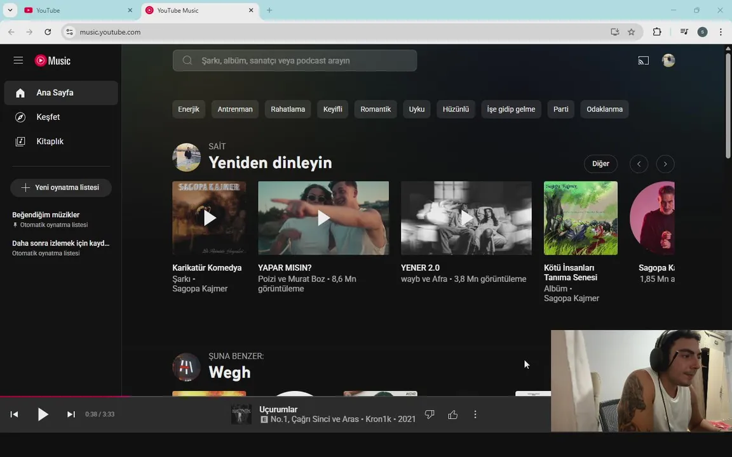The width and height of the screenshot is (732, 457).
Task: Open the account avatar menu
Action: [x=668, y=61]
